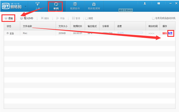Click 导入DVD import button
The image size is (179, 112).
coord(27,18)
